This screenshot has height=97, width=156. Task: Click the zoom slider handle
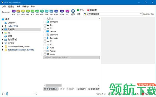tap(7, 94)
